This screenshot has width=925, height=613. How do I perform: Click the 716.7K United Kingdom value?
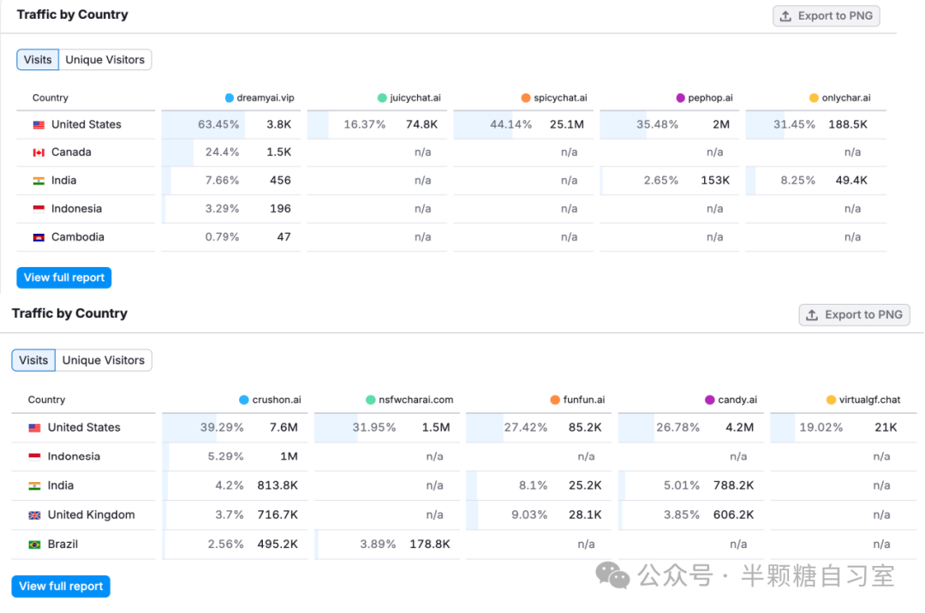click(277, 515)
